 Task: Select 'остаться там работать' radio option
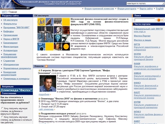[2, 117]
